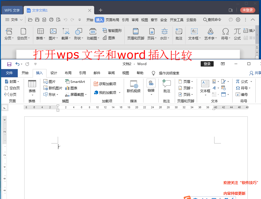Viewport: 261px width, 199px height.
Task: Click the Word save icon
Action: click(x=9, y=64)
